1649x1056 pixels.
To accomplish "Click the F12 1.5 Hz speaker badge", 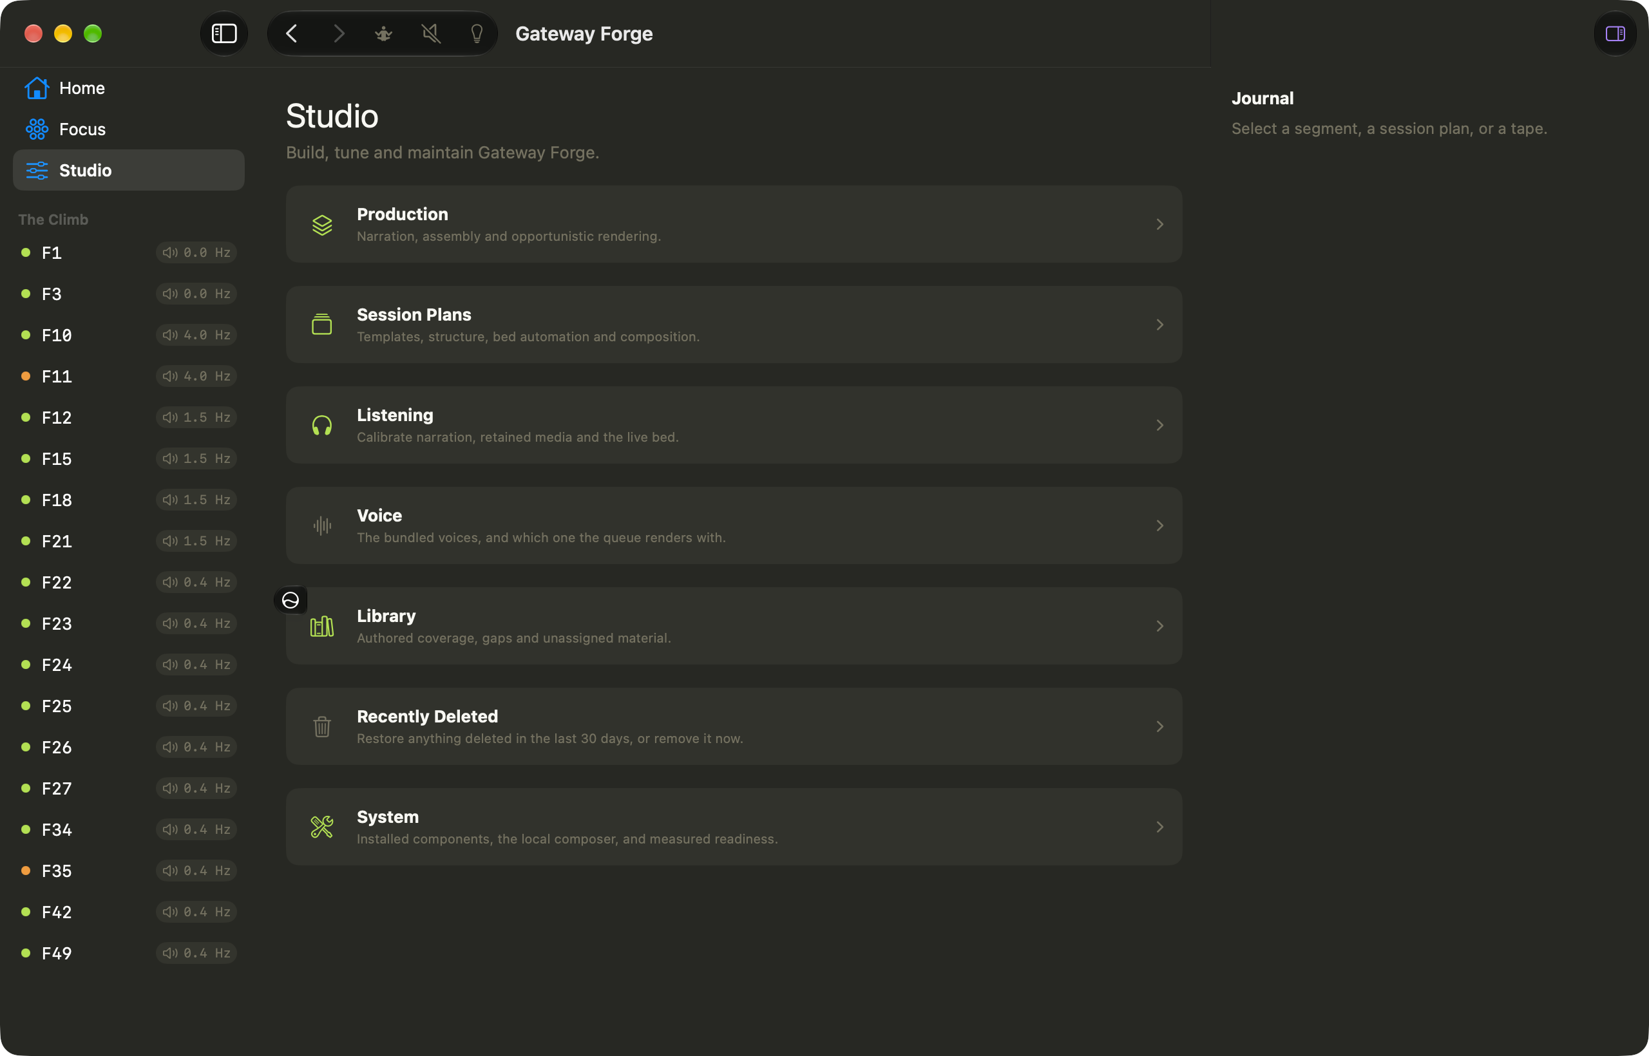I will pyautogui.click(x=196, y=417).
